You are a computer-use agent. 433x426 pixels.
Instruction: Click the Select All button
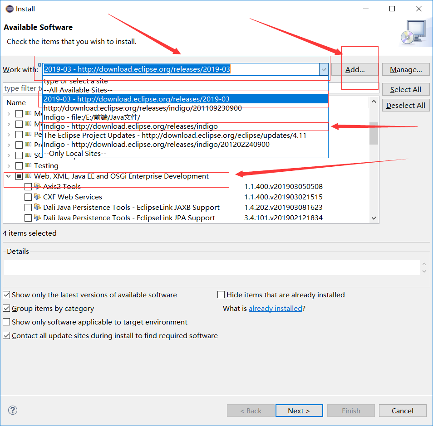point(406,89)
